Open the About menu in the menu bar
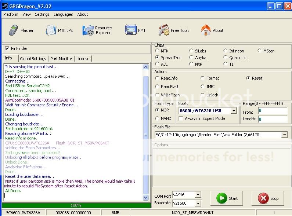The height and width of the screenshot is (216, 292). 83,14
